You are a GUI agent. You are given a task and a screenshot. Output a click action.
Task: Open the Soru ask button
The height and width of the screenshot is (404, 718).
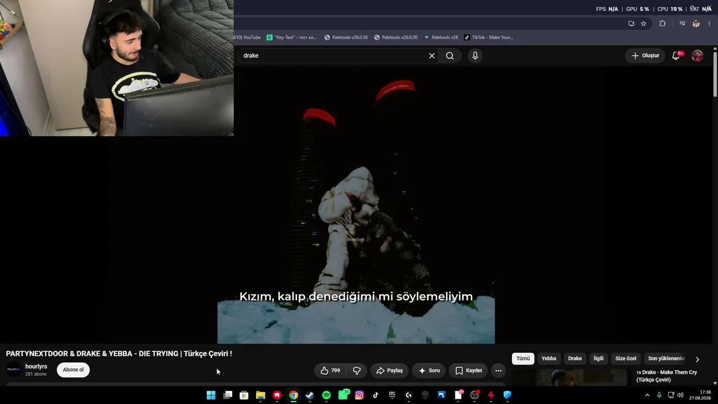pyautogui.click(x=429, y=370)
